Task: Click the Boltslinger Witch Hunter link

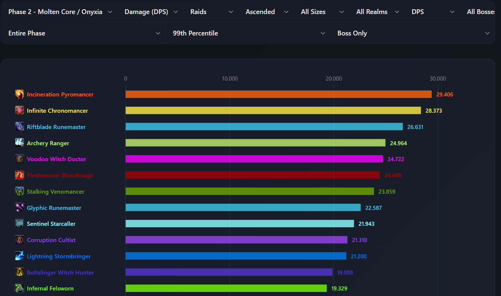Action: point(61,272)
